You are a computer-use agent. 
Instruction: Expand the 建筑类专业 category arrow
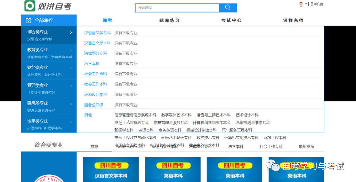pyautogui.click(x=71, y=104)
